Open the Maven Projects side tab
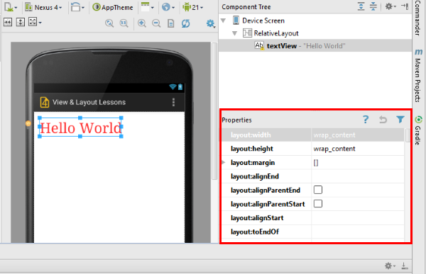 pos(418,75)
